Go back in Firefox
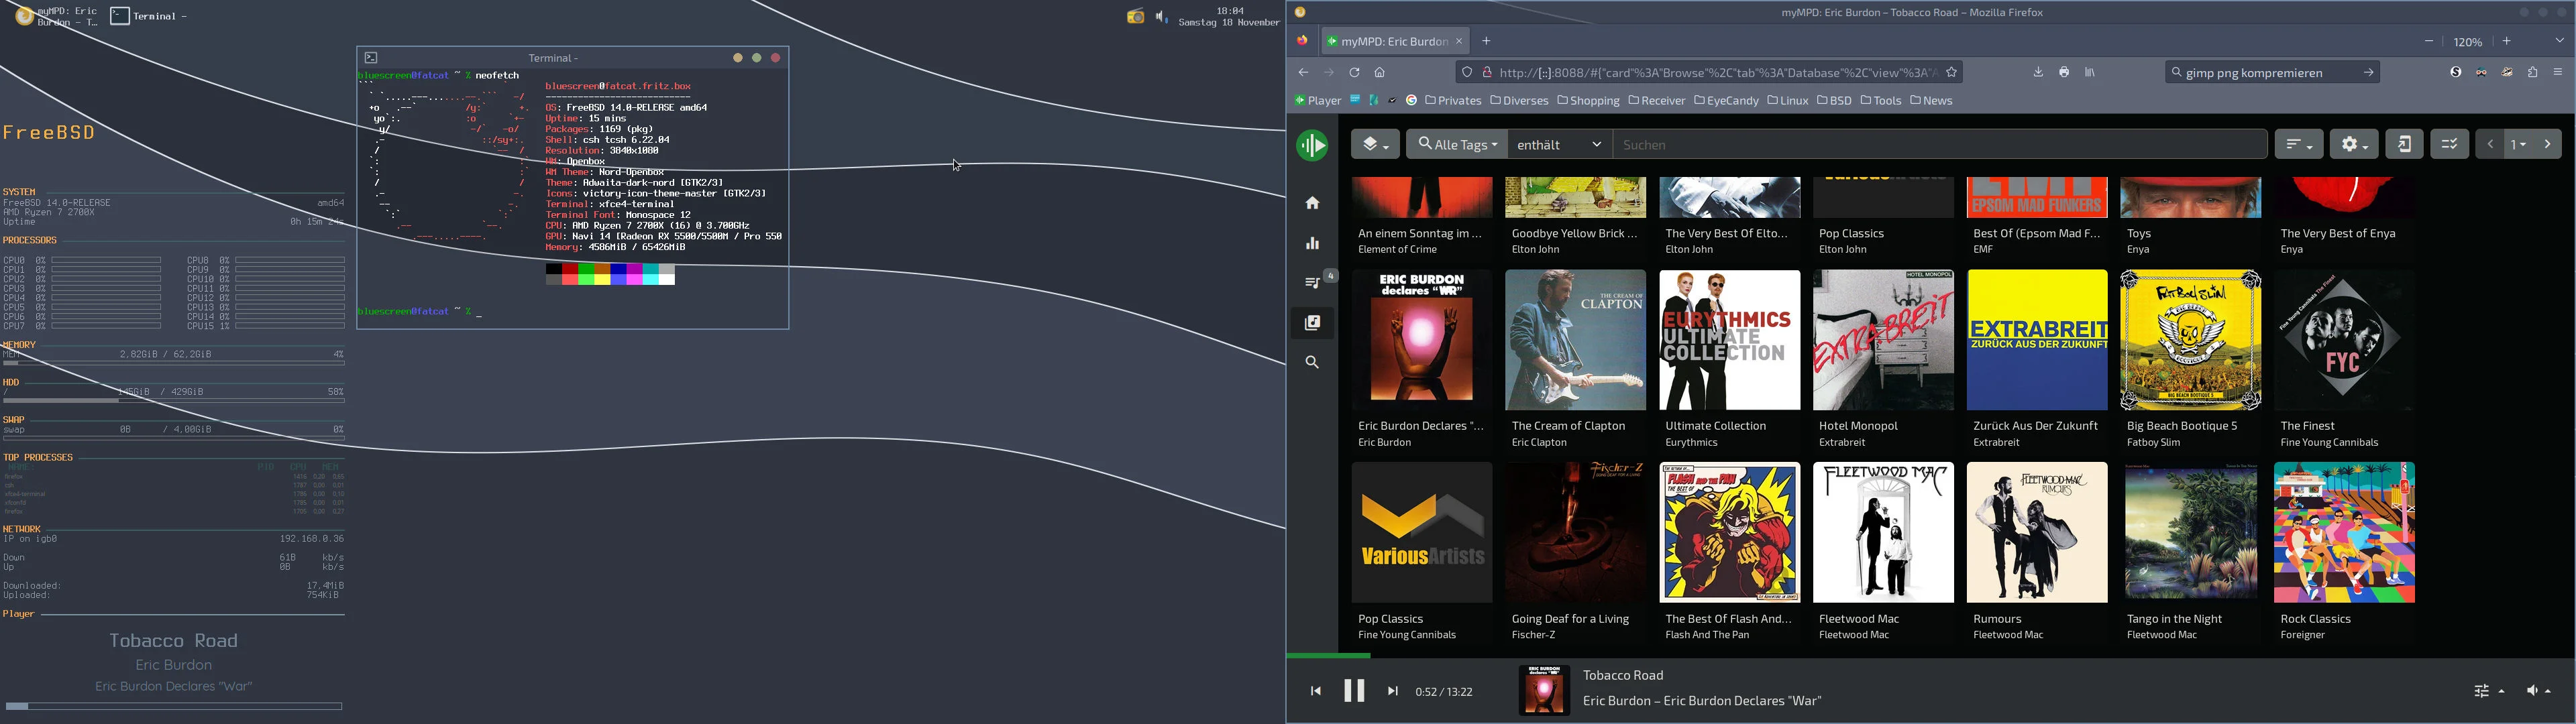Image resolution: width=2576 pixels, height=724 pixels. click(x=1303, y=73)
